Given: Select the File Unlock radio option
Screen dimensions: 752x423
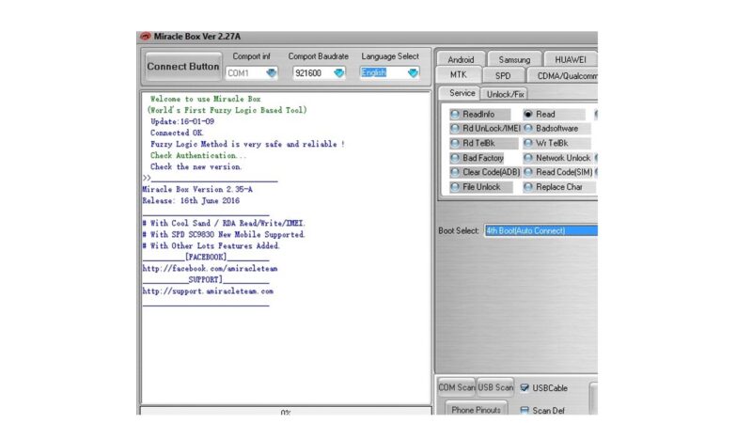Looking at the screenshot, I should point(480,187).
